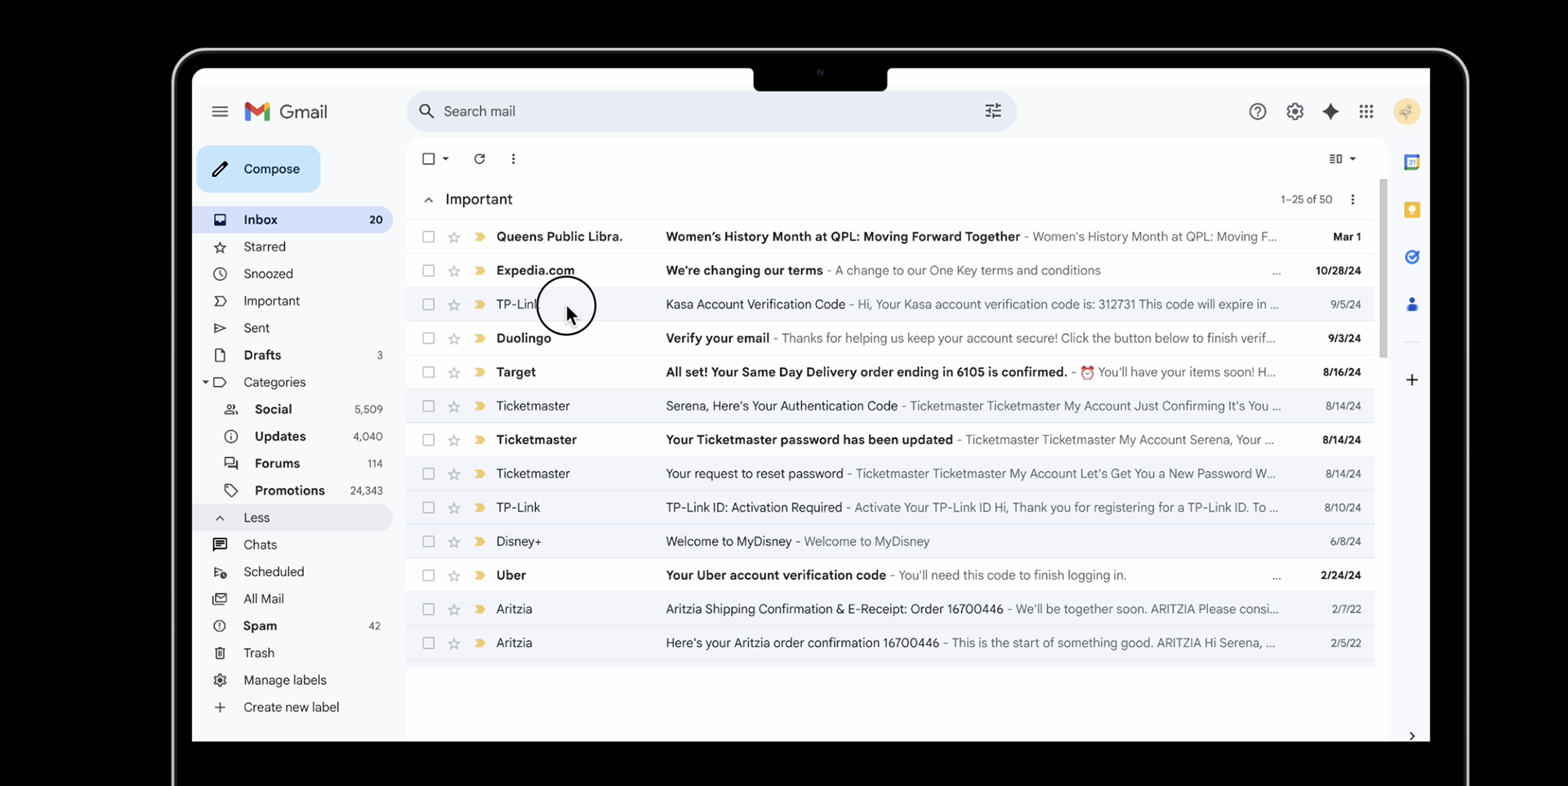Click the Compose button

[258, 169]
